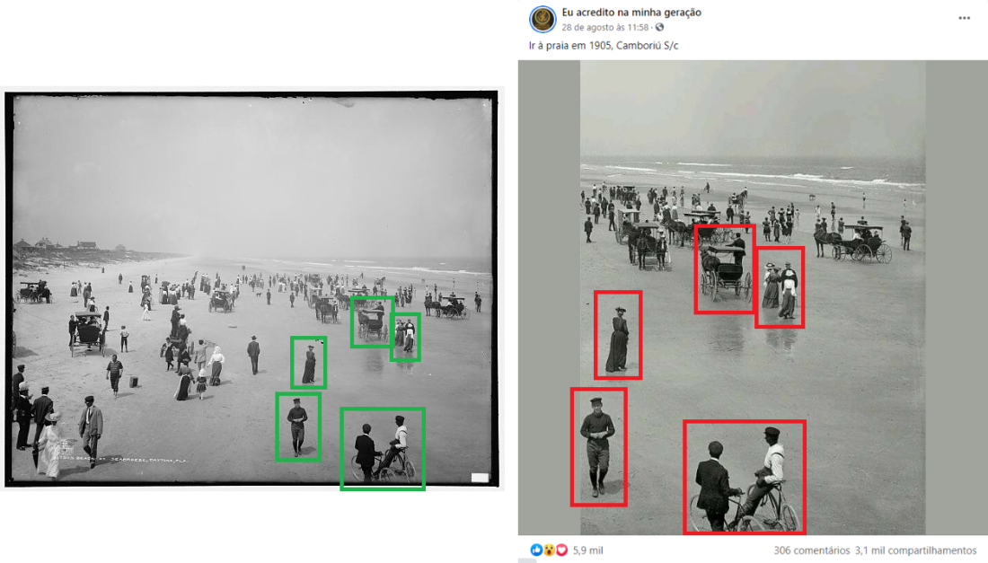Select red box around woman in long dress
This screenshot has height=563, width=988.
(618, 335)
